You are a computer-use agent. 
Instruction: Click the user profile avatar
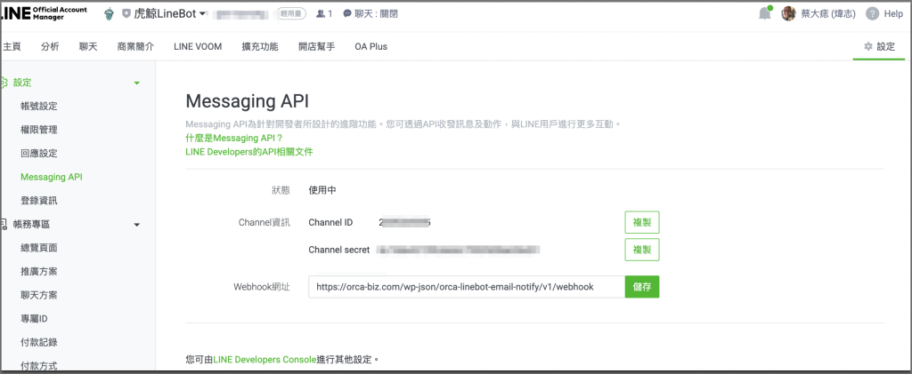click(788, 14)
